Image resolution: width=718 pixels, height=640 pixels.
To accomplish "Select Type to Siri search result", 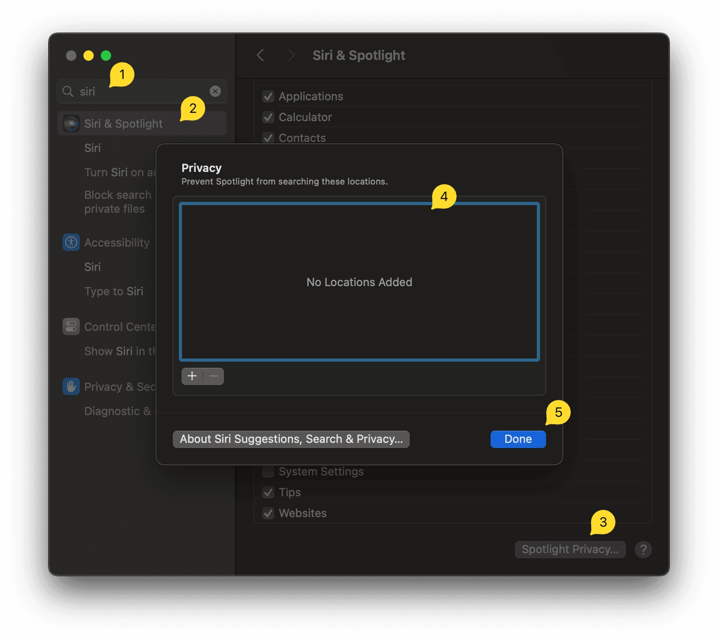I will pos(114,291).
